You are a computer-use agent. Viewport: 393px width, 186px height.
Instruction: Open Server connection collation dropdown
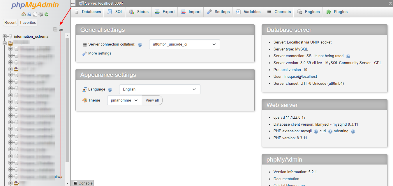184,44
